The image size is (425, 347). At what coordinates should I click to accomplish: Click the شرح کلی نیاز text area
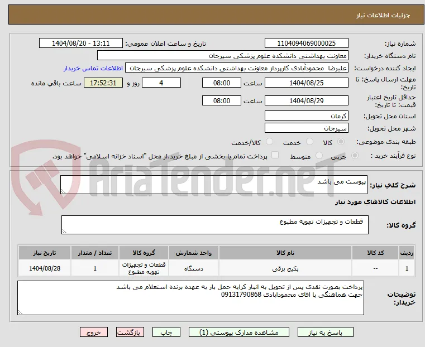pyautogui.click(x=214, y=185)
